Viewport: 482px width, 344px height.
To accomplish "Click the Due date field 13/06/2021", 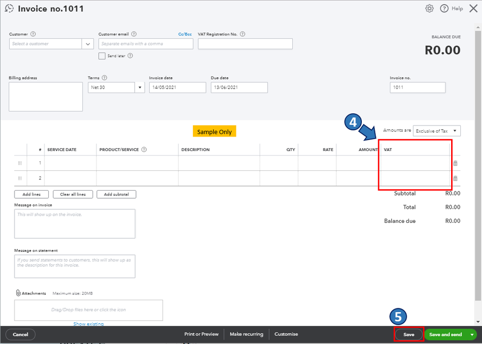I will (239, 88).
